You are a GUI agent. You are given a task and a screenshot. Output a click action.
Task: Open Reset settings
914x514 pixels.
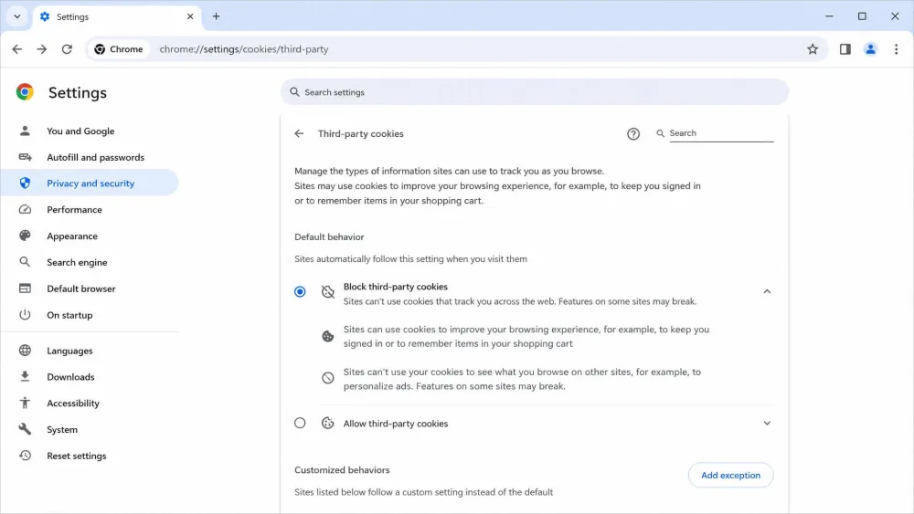click(90, 456)
